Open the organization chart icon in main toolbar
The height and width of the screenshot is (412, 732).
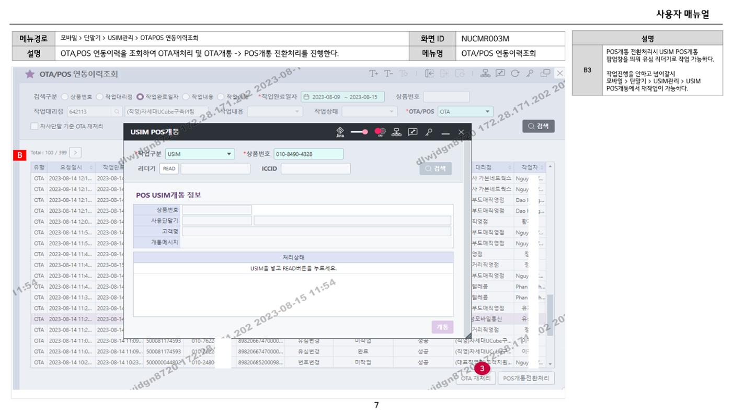486,74
